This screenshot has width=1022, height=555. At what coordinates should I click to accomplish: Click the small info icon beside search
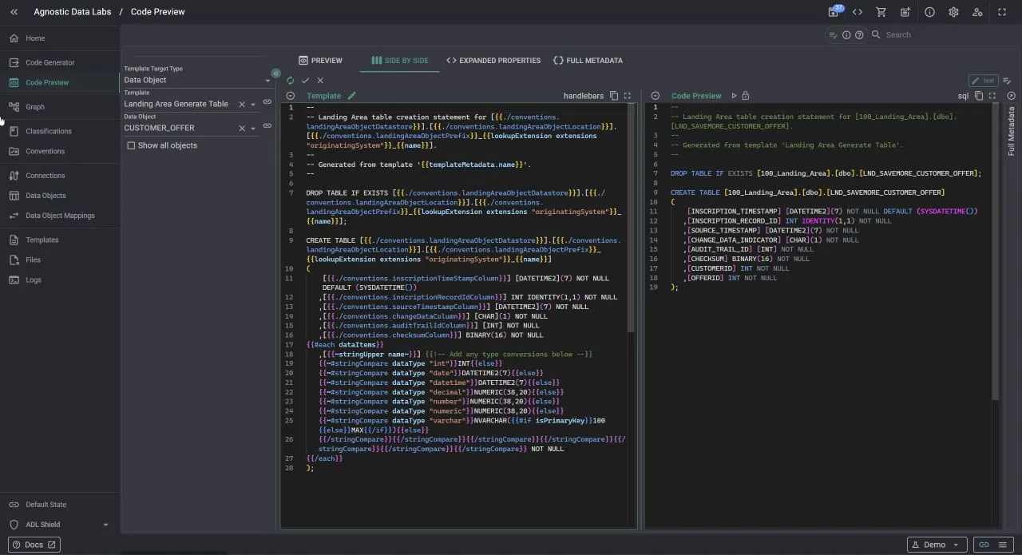[x=846, y=35]
